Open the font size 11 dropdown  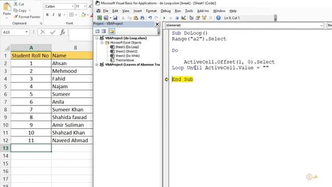click(85, 6)
